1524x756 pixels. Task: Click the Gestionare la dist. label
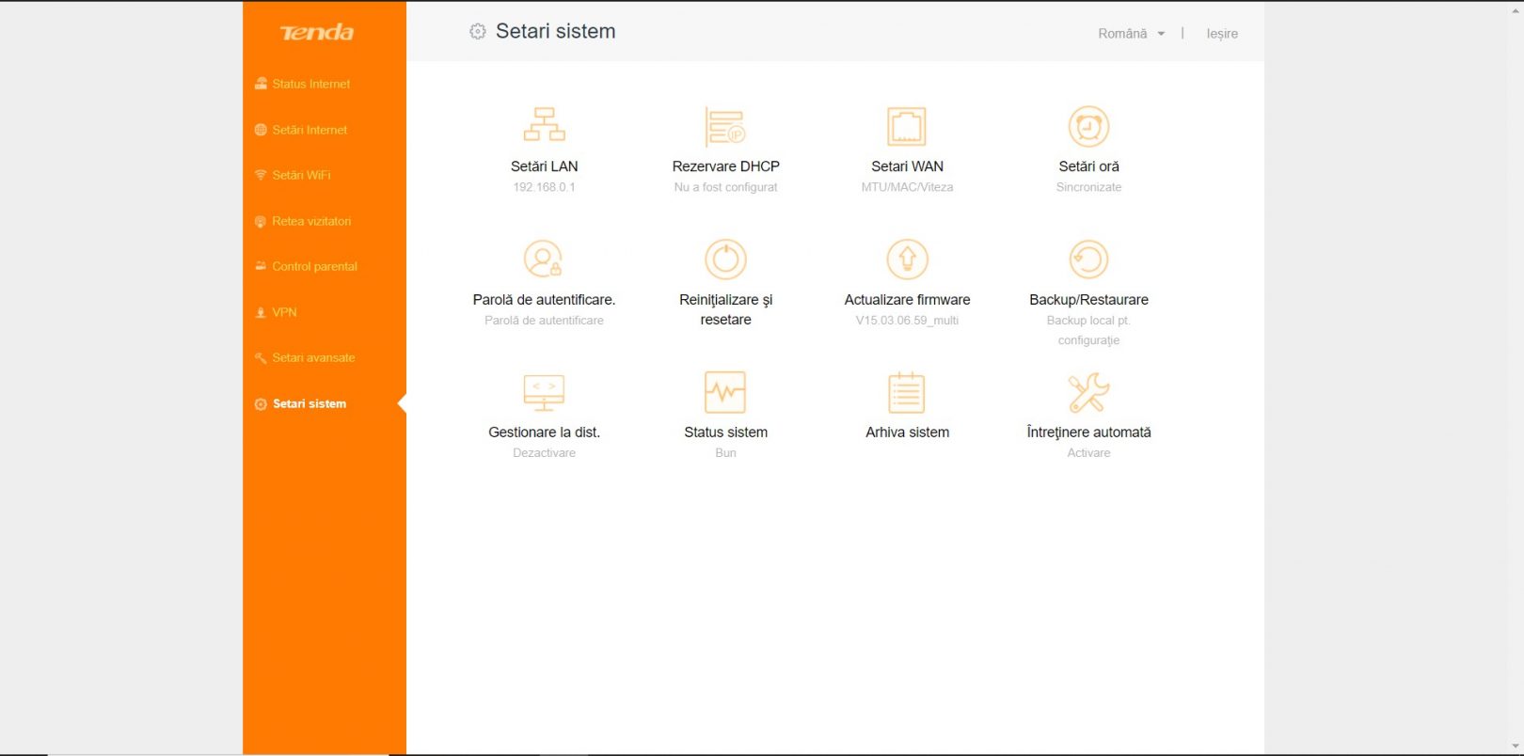[x=544, y=433]
